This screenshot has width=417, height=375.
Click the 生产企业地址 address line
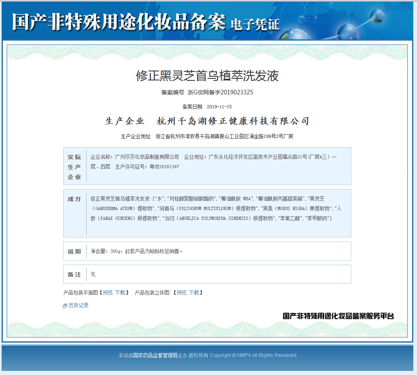point(207,136)
